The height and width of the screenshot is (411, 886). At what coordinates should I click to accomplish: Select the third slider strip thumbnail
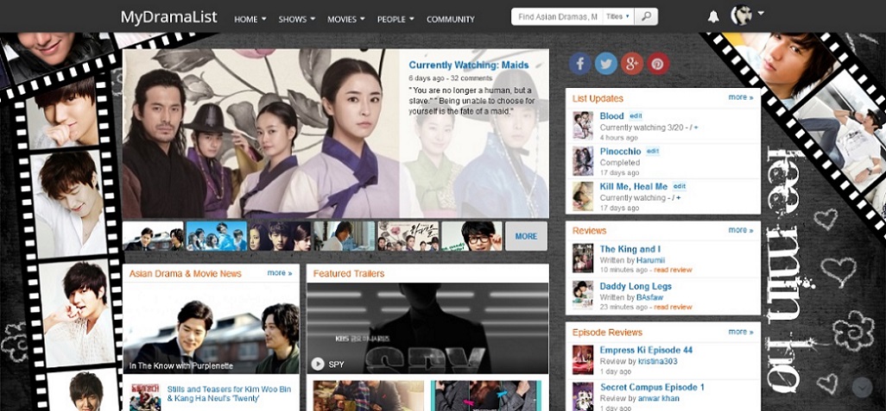pyautogui.click(x=281, y=236)
